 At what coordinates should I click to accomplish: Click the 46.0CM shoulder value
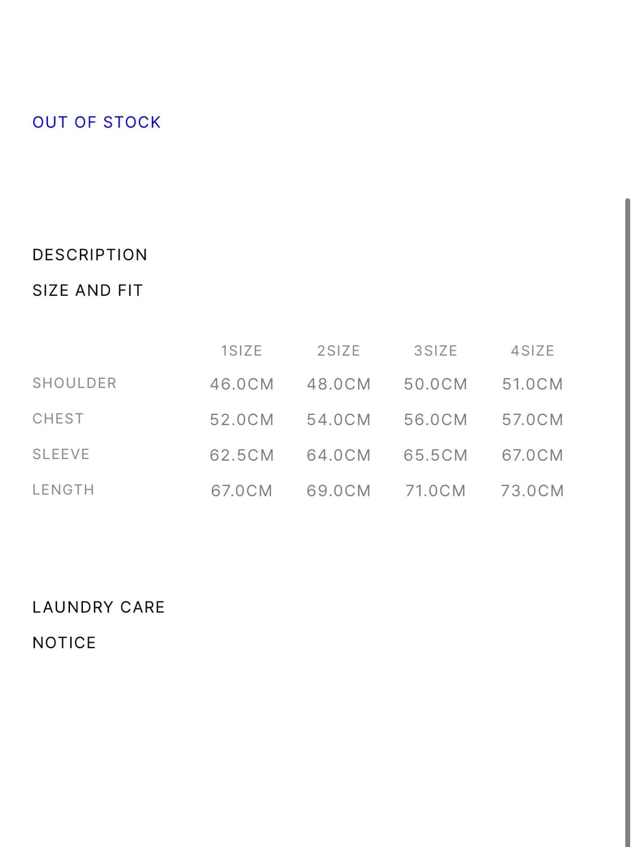coord(242,384)
